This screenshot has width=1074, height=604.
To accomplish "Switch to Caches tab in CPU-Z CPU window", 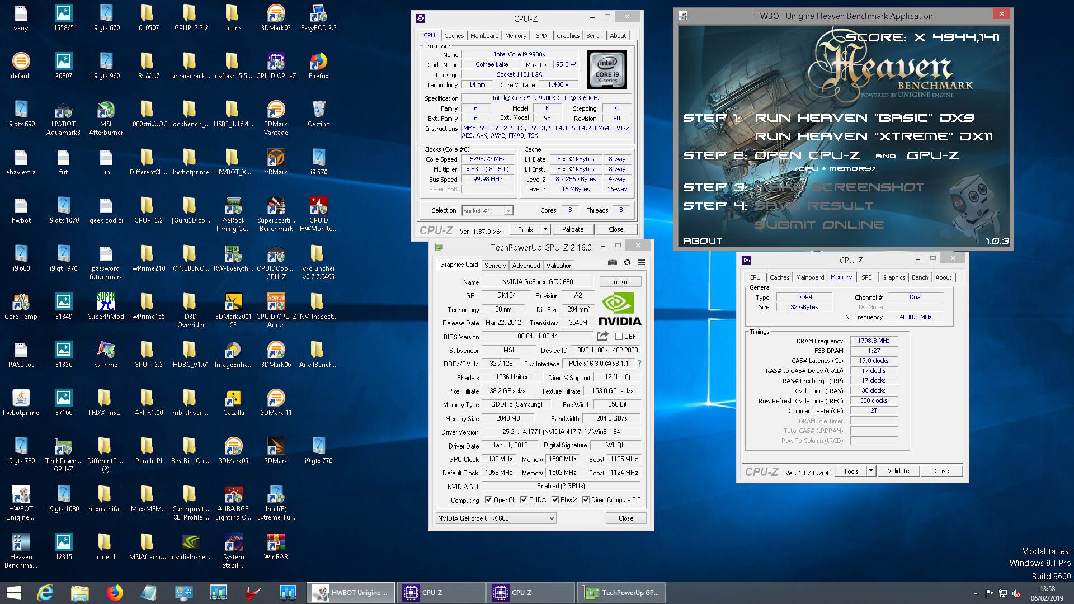I will point(454,36).
